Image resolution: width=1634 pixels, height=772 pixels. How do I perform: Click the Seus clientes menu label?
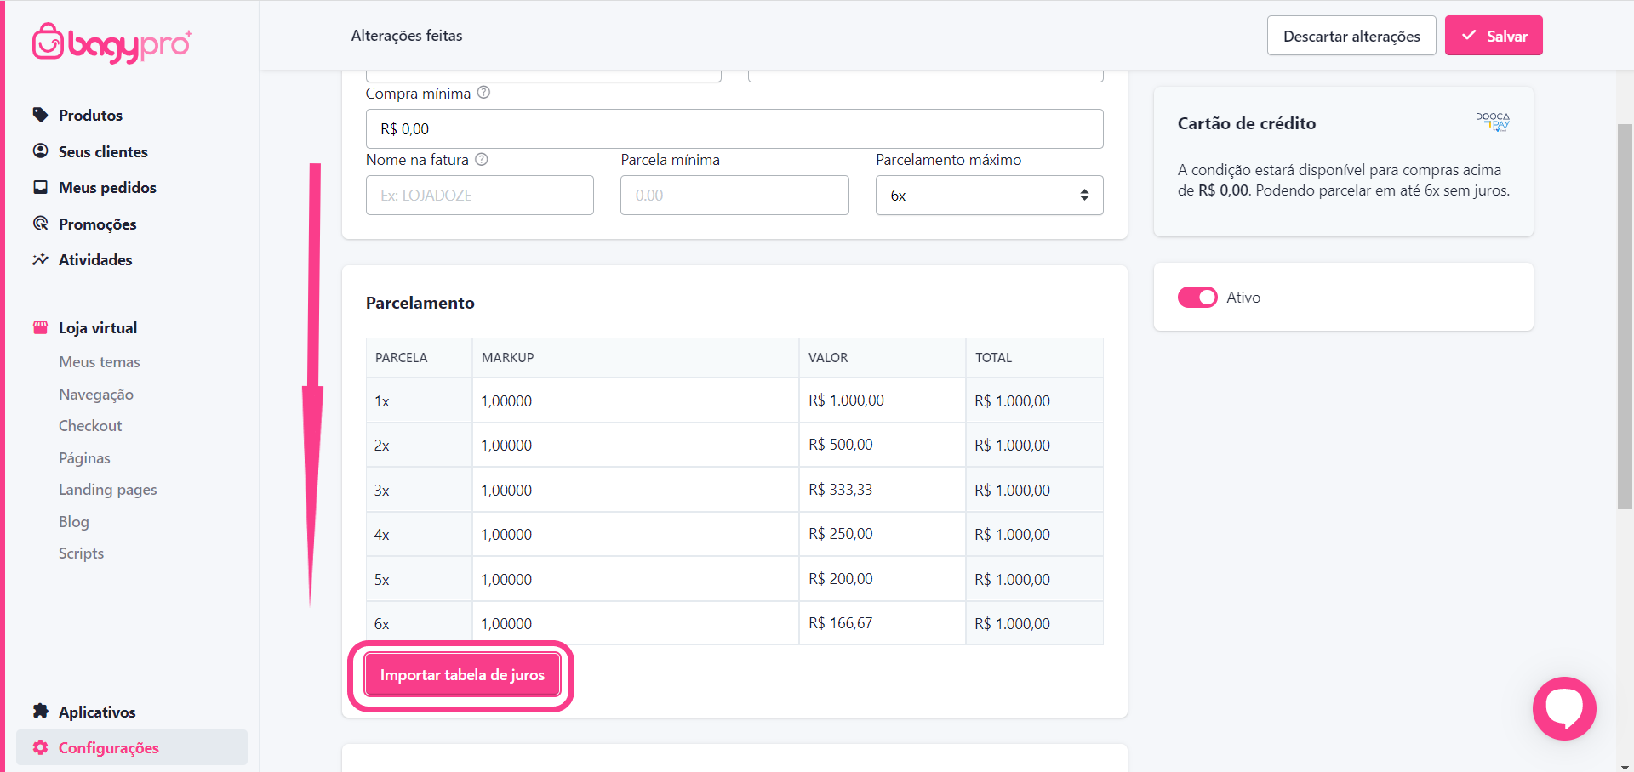coord(103,151)
